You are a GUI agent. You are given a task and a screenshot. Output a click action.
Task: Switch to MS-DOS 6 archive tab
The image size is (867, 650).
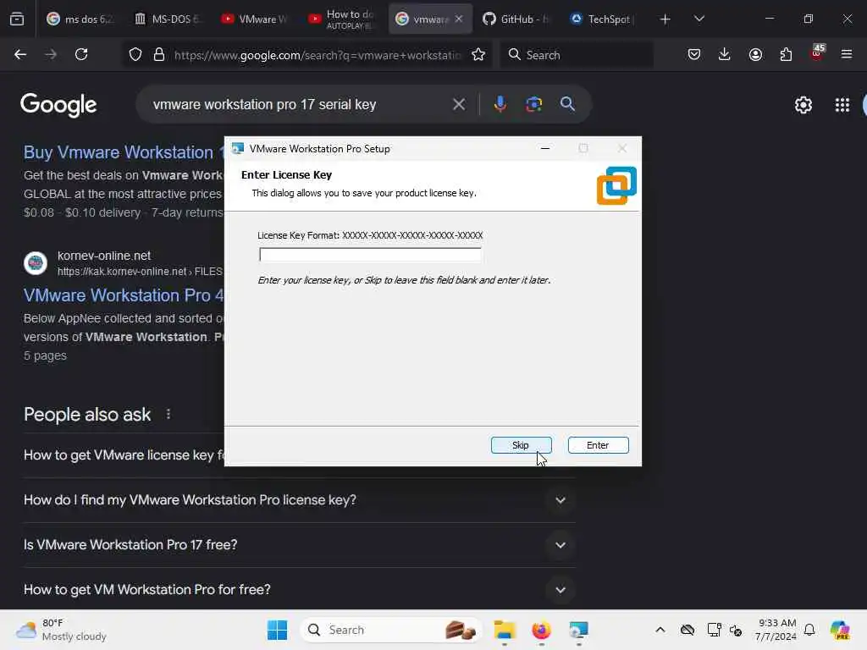coord(168,19)
